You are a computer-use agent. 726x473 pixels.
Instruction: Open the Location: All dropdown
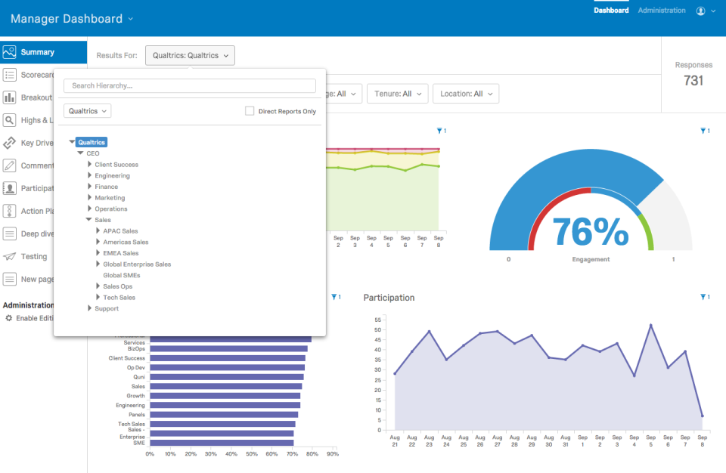[465, 94]
